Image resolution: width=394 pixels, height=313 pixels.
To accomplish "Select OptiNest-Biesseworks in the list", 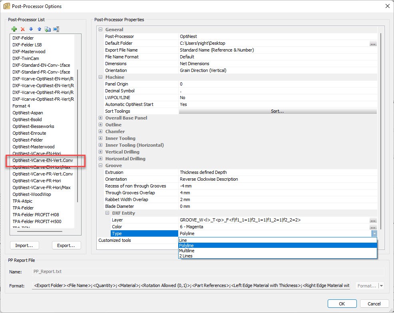I will (33, 126).
